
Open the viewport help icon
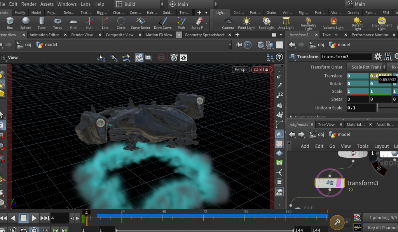tap(279, 58)
